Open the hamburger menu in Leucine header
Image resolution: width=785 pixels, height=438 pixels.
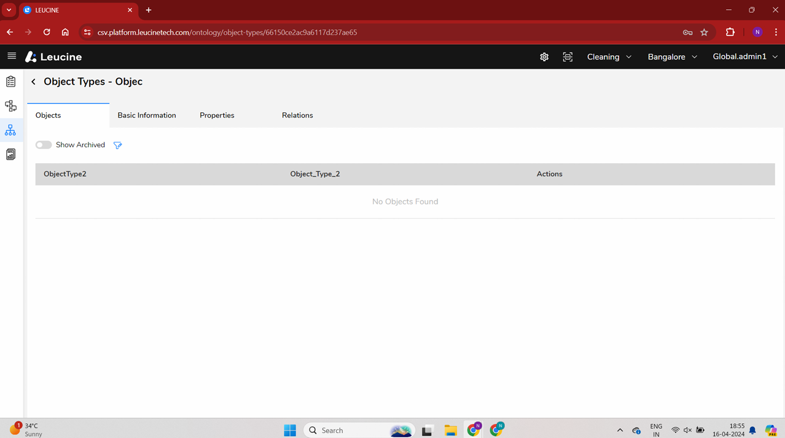[x=12, y=56]
